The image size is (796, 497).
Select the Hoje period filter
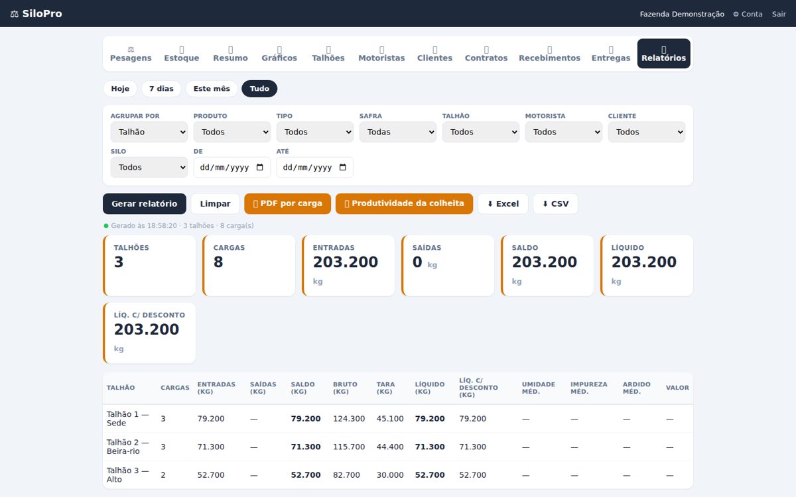click(x=120, y=89)
